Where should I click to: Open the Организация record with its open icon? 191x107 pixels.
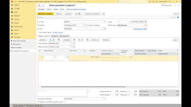click(x=146, y=25)
